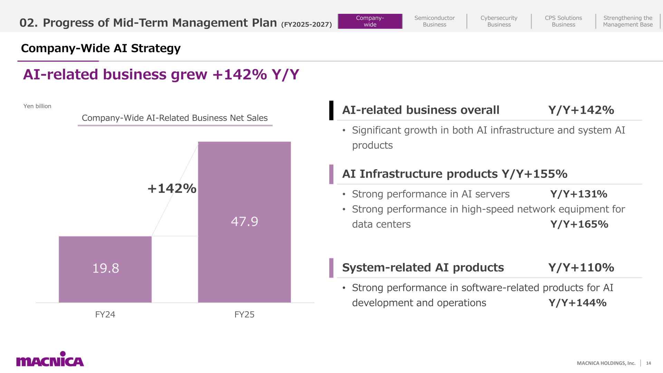Screen dimensions: 663x373
Task: Click the FY25 axis label
Action: point(244,315)
